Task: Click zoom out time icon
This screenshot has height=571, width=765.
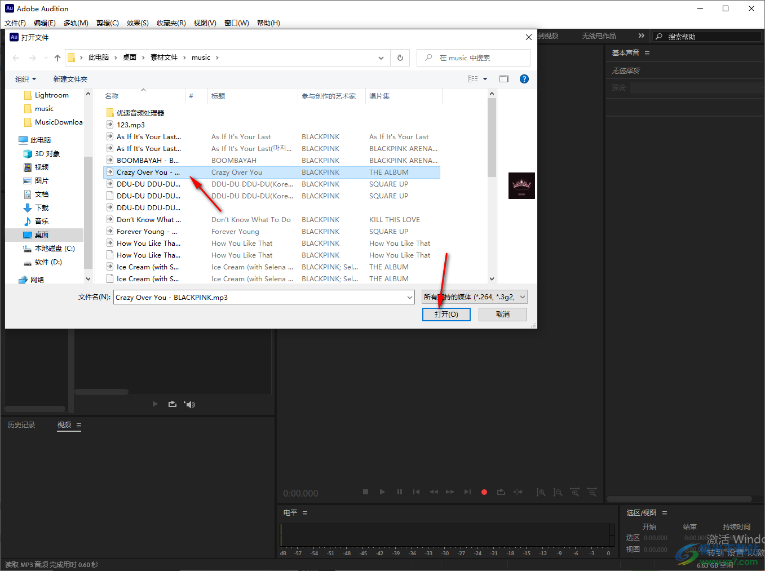Action: [591, 492]
